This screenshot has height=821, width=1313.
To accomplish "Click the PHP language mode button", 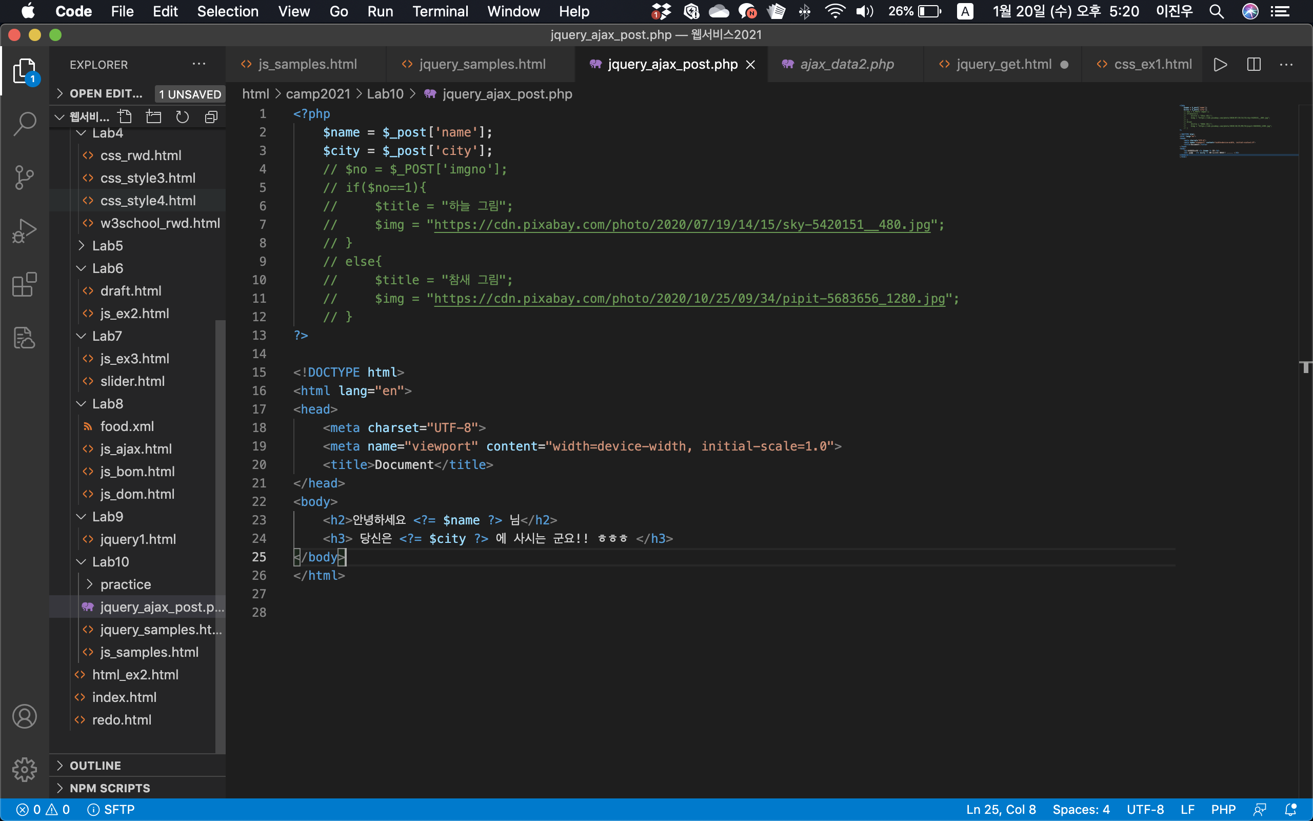I will [x=1223, y=810].
